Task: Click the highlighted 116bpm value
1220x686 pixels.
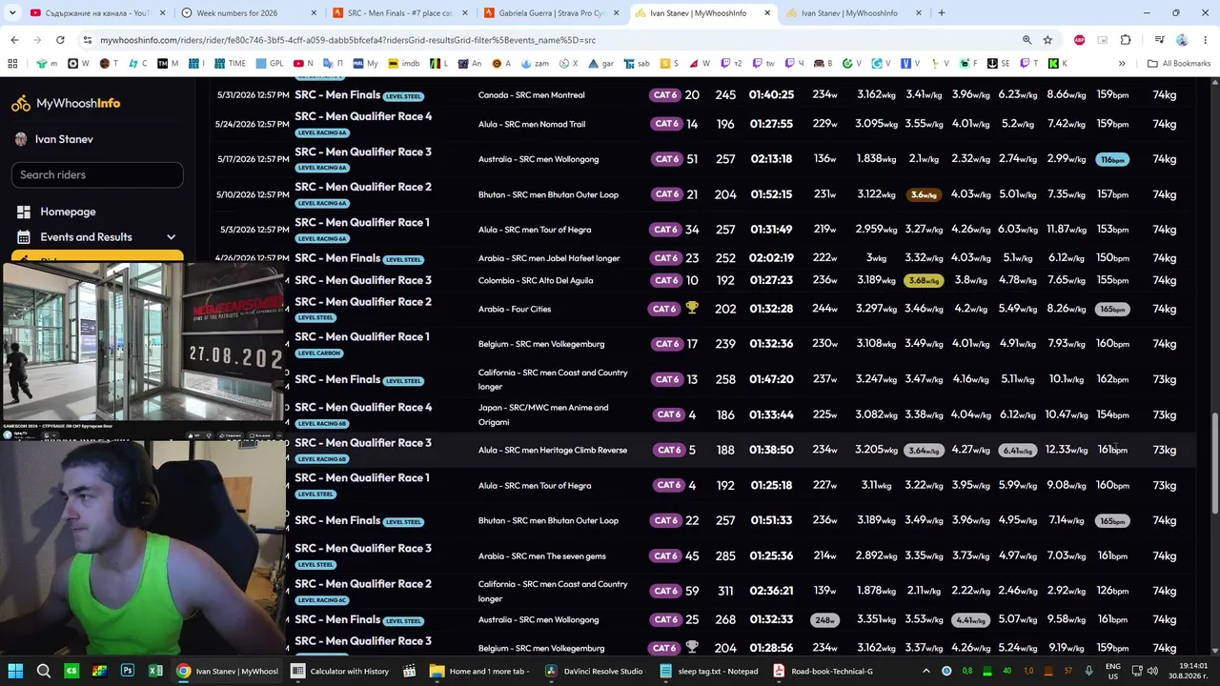Action: 1112,159
